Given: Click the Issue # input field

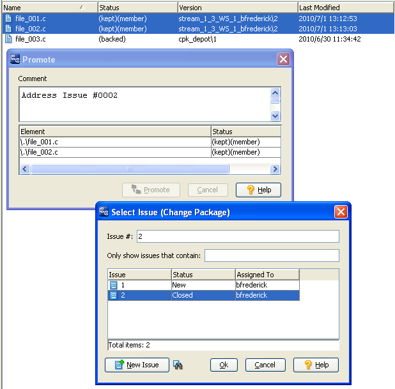Looking at the screenshot, I should [x=237, y=236].
